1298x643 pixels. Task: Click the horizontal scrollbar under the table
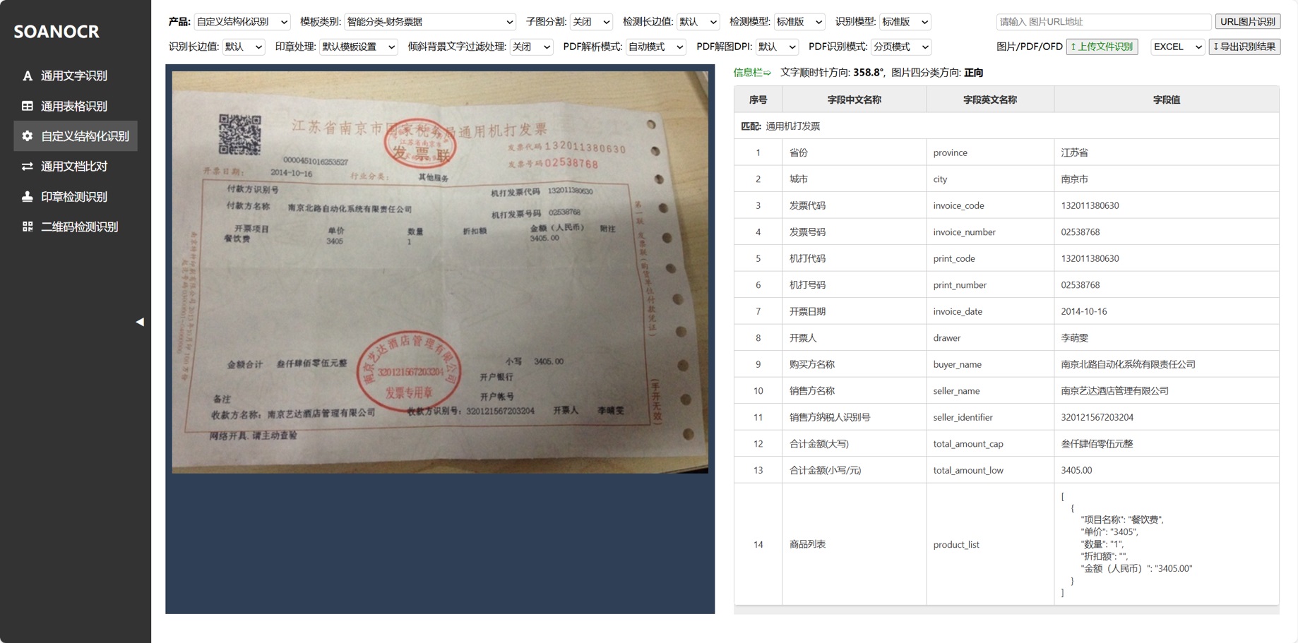pyautogui.click(x=1006, y=610)
